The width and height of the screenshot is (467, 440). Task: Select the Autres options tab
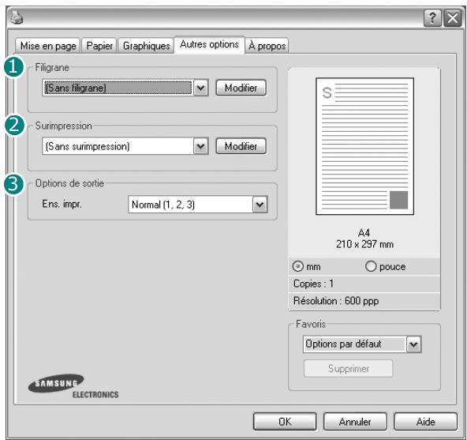[x=209, y=44]
